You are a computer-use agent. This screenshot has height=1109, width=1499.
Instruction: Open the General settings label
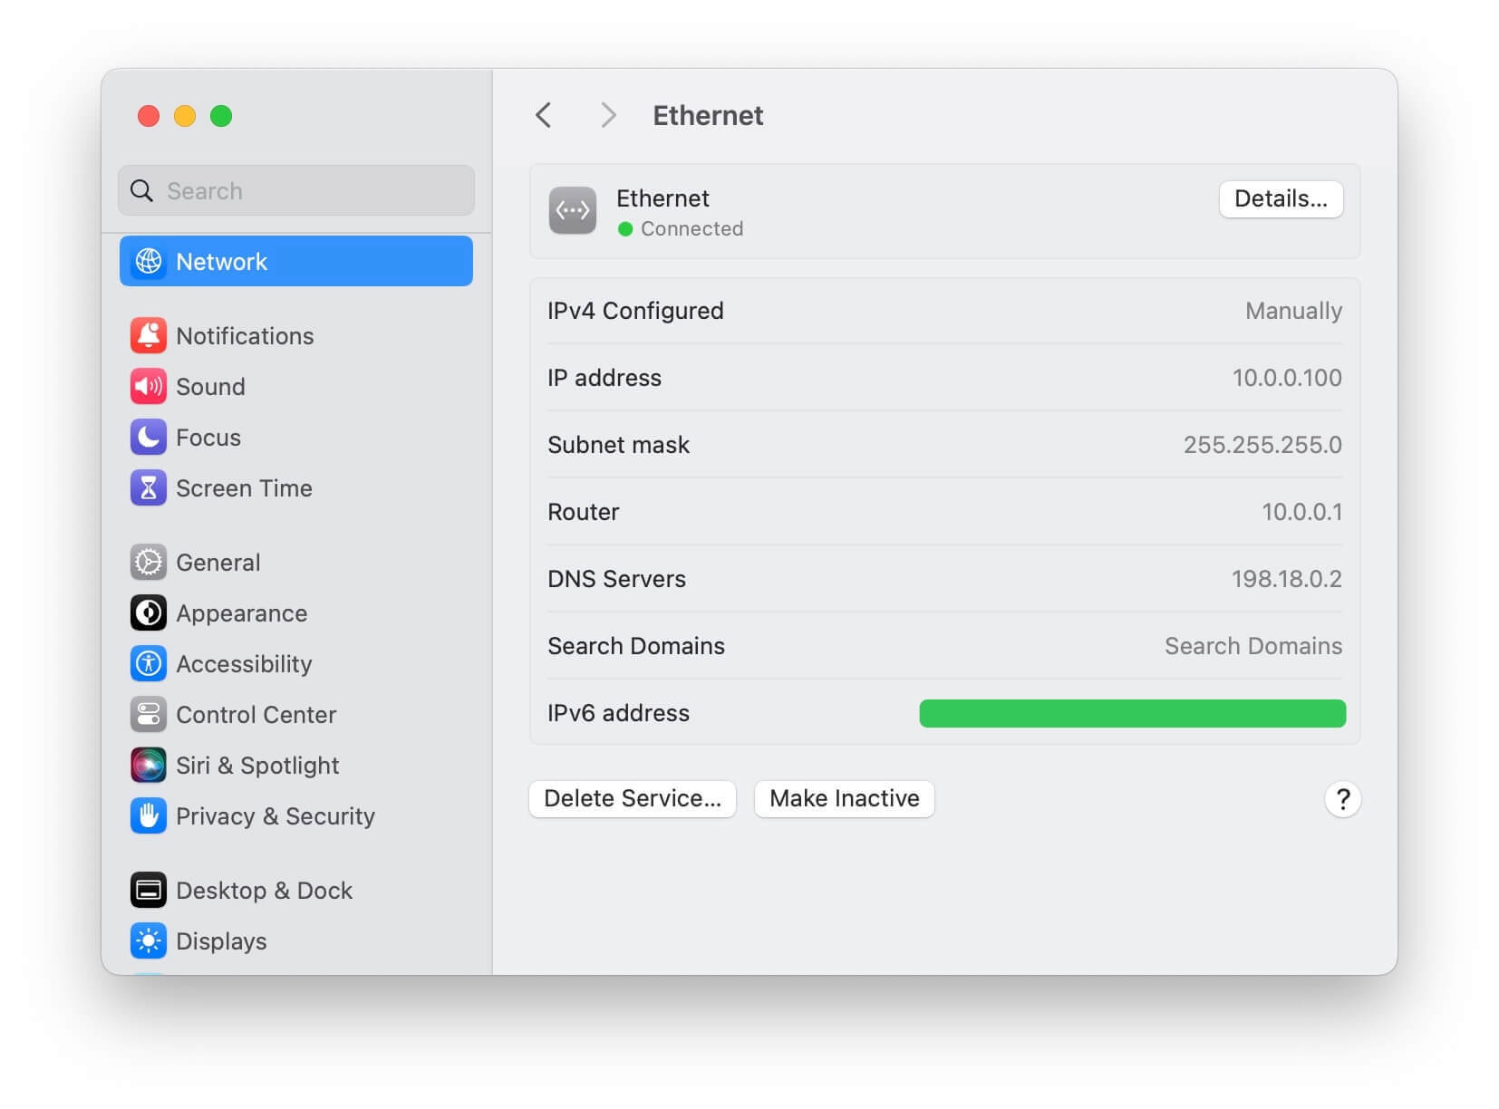tap(218, 563)
